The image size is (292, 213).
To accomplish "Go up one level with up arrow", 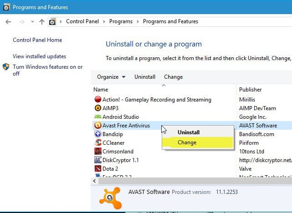I will coord(42,22).
